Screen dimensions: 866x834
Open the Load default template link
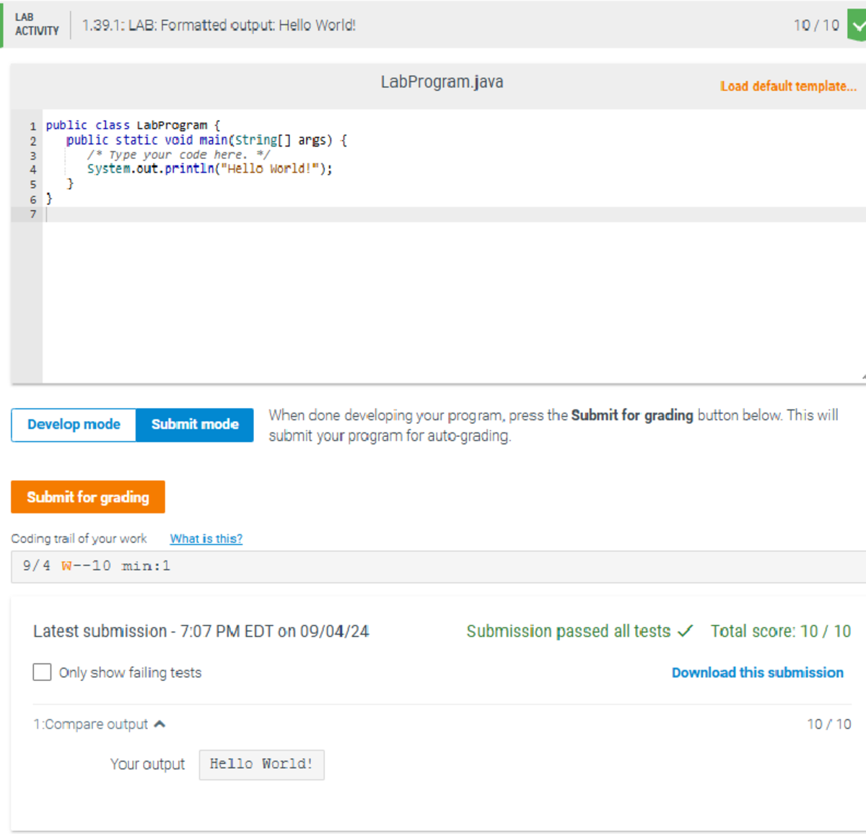tap(787, 86)
